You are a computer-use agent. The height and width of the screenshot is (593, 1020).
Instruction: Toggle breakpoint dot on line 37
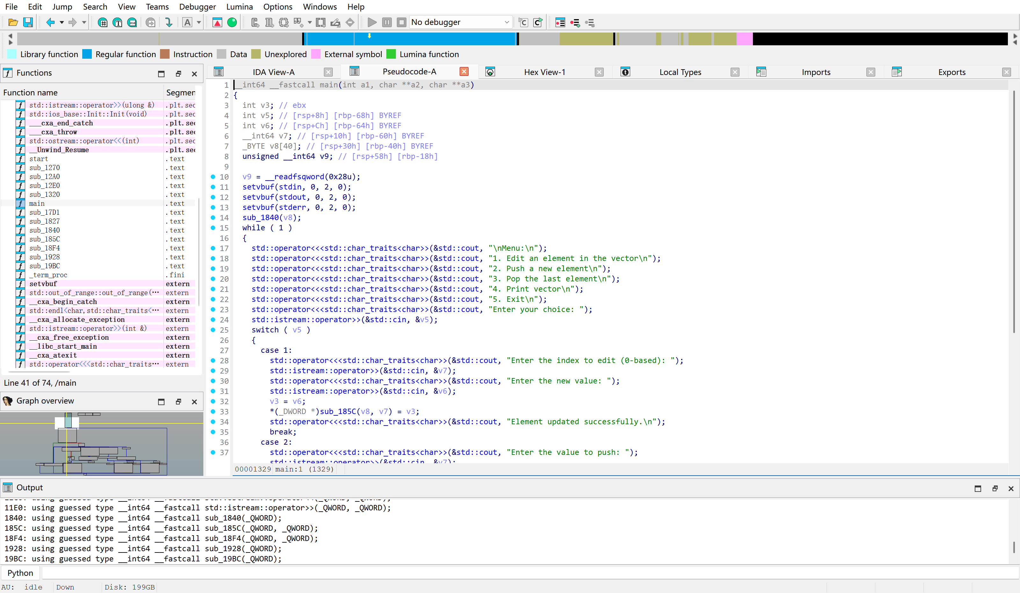(x=213, y=452)
